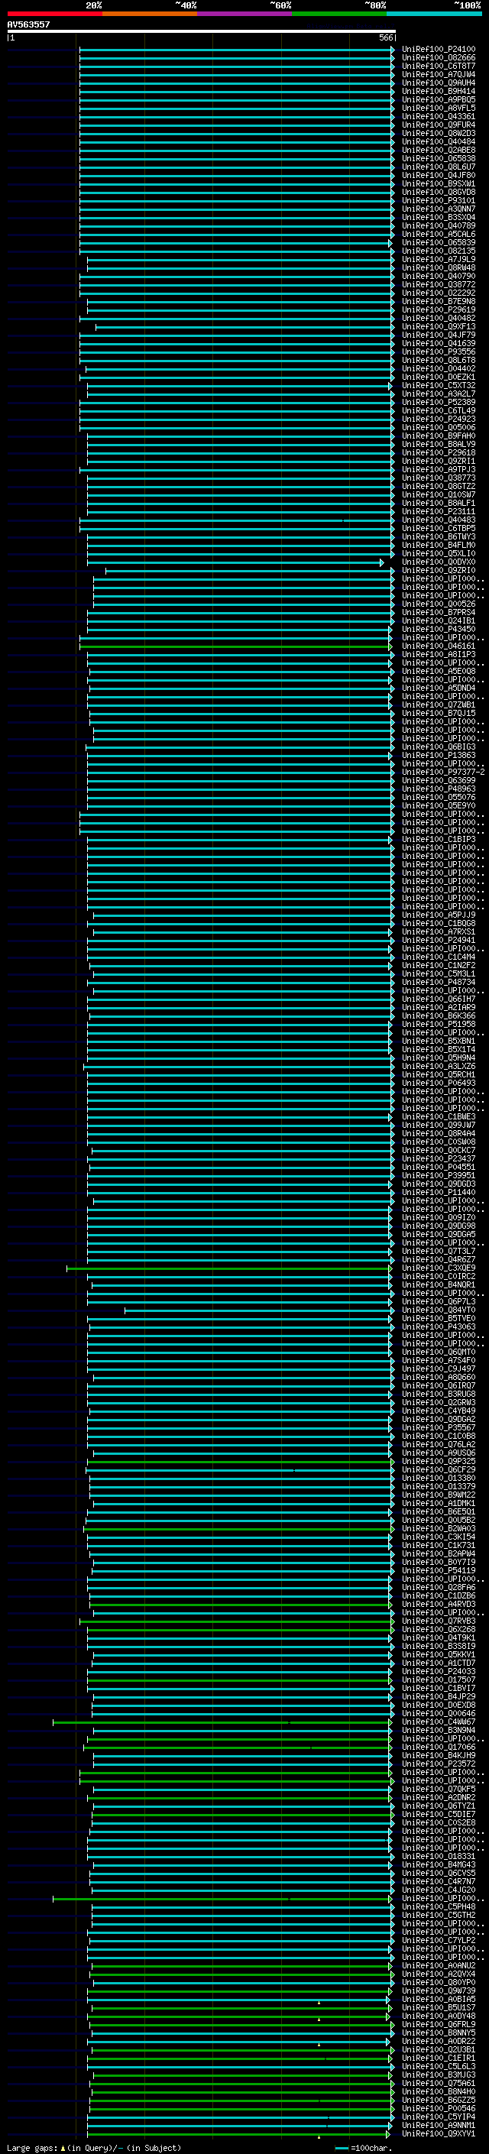489x2154 pixels.
Task: Select hit label UniRef100_P48963
Action: click(x=439, y=789)
